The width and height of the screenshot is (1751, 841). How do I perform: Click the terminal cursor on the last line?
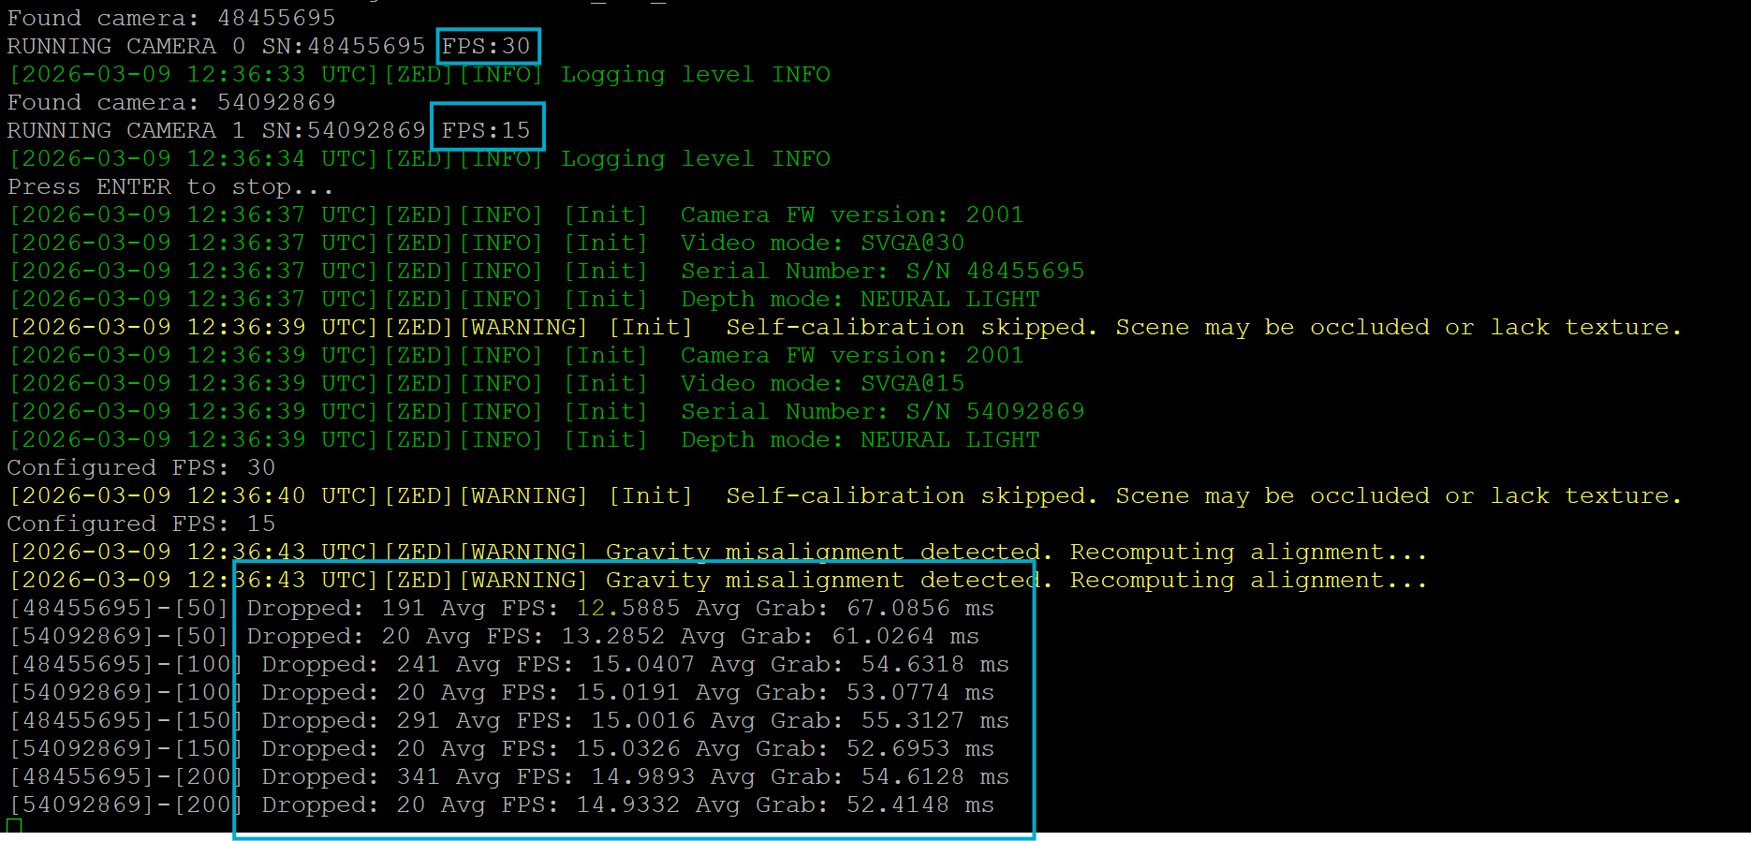click(x=14, y=826)
